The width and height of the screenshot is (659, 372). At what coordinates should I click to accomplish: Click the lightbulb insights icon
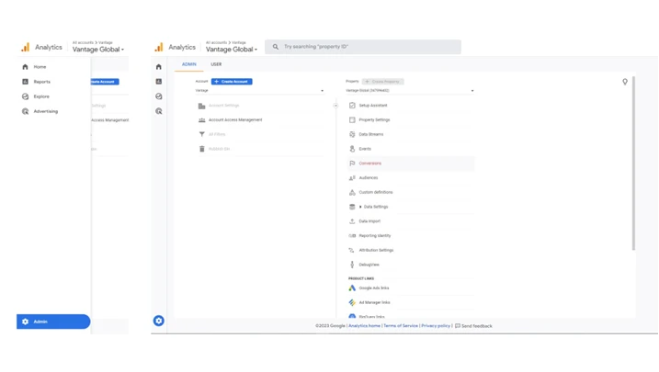point(625,82)
